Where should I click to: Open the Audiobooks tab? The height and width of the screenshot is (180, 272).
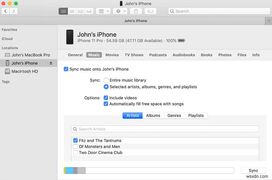click(184, 55)
